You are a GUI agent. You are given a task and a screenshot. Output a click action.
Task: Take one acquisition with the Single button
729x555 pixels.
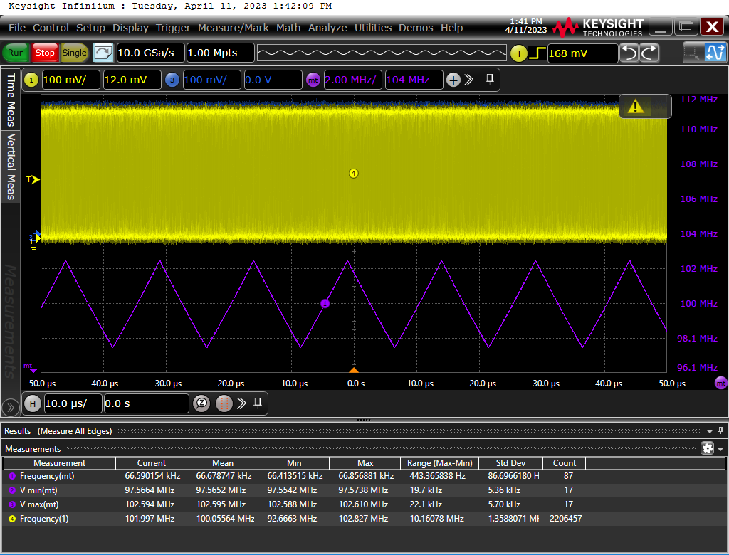pyautogui.click(x=74, y=53)
